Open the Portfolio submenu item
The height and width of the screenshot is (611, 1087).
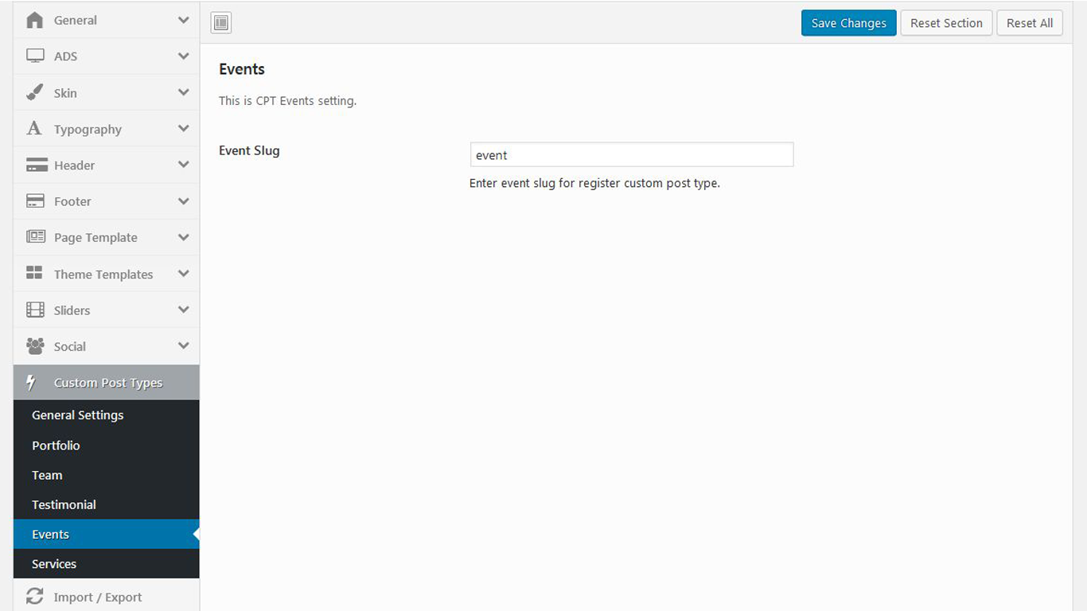pyautogui.click(x=56, y=446)
